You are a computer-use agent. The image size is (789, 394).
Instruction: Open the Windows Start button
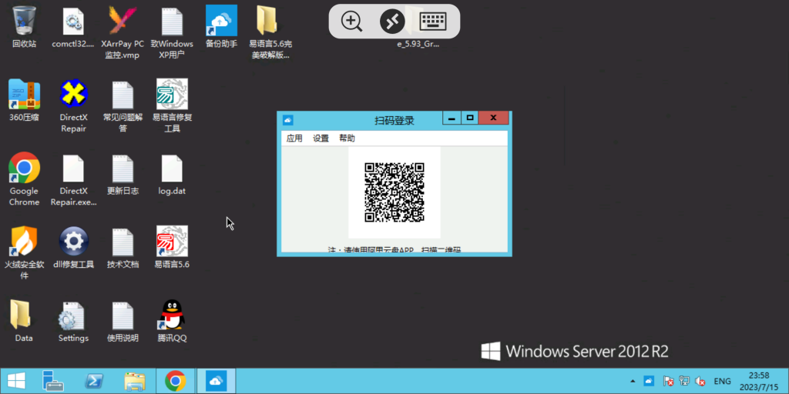click(17, 381)
